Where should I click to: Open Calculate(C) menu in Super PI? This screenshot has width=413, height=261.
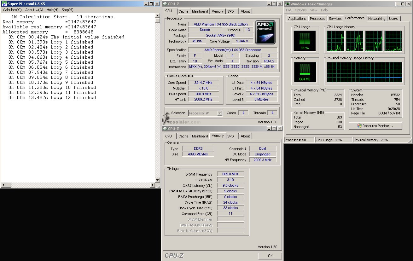12,10
